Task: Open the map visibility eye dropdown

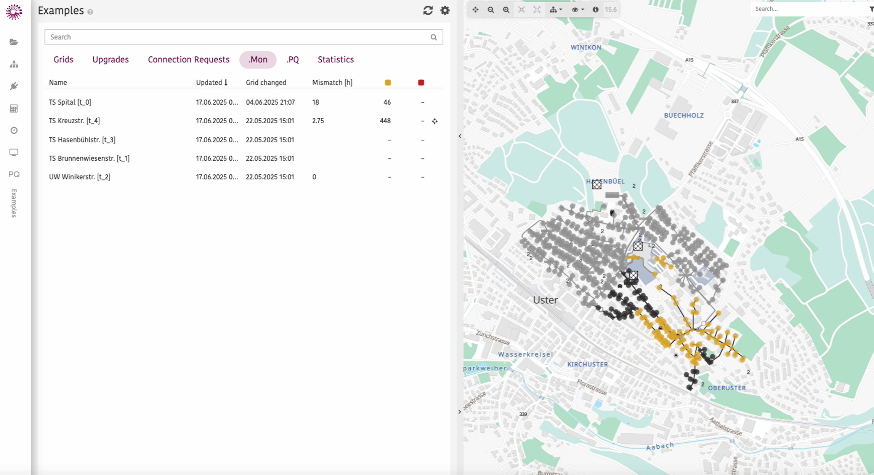Action: point(577,10)
